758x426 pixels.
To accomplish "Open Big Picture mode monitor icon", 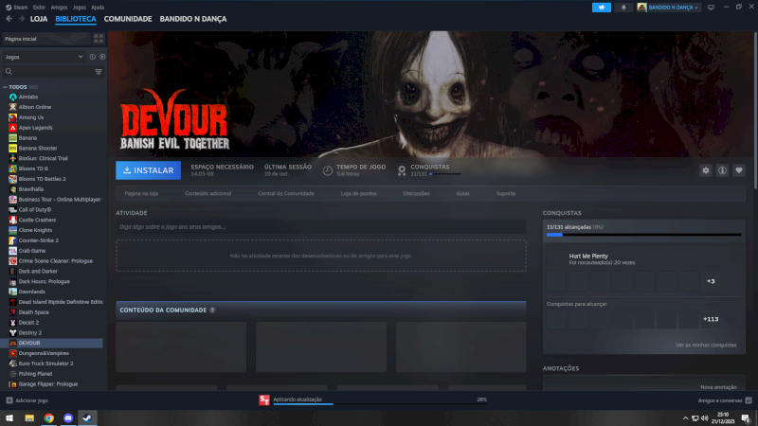I will [712, 7].
